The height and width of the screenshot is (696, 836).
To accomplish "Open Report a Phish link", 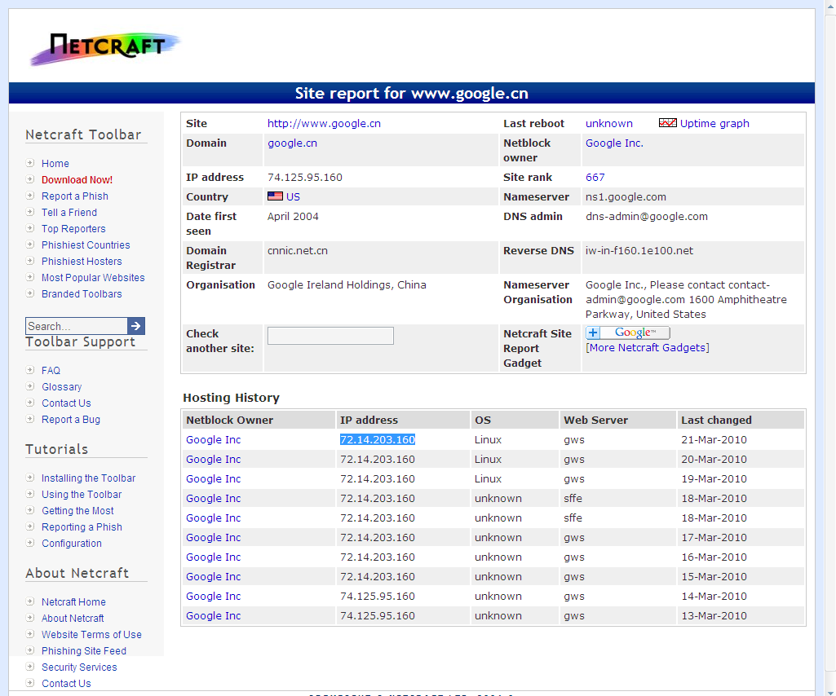I will (75, 196).
